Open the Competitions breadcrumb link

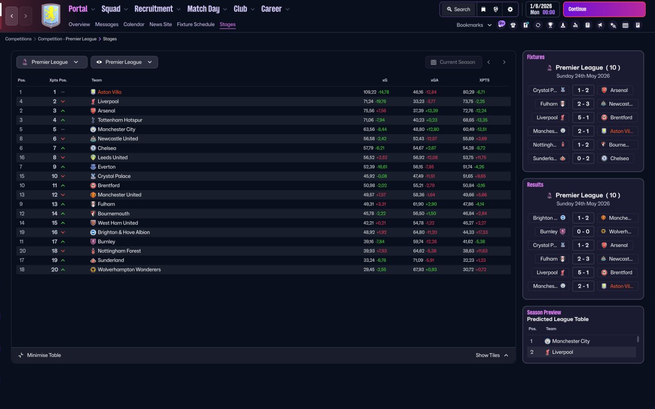coord(18,39)
